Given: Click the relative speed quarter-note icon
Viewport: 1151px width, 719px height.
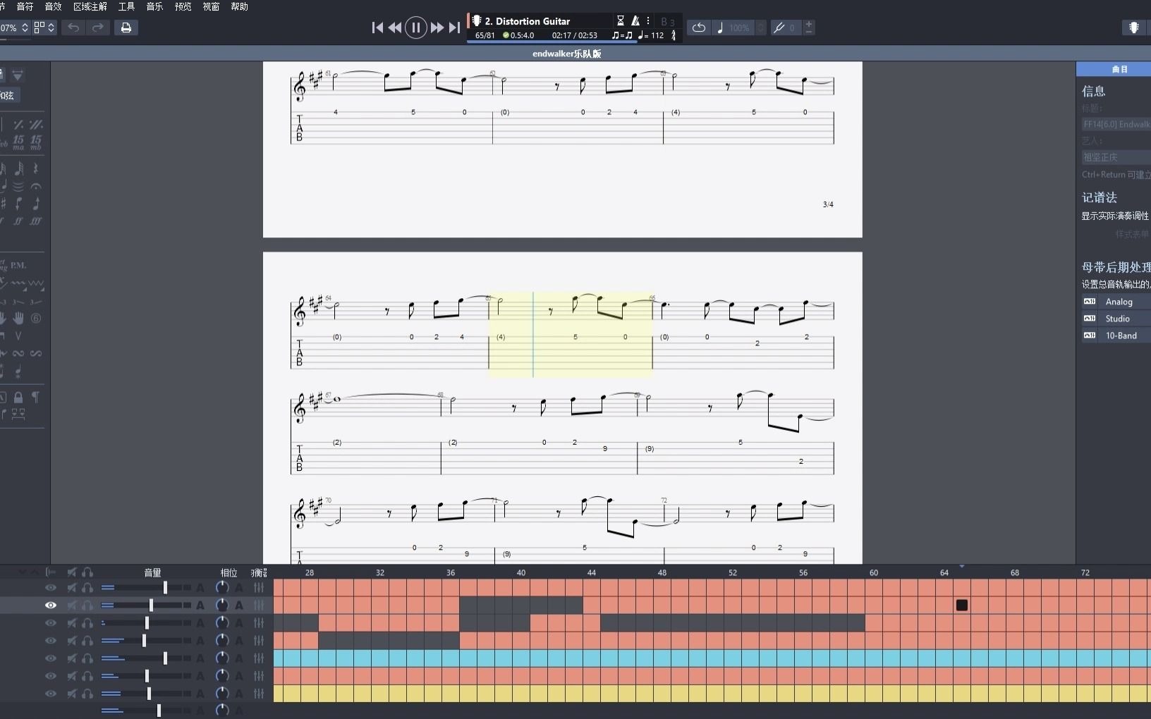Looking at the screenshot, I should coord(720,27).
